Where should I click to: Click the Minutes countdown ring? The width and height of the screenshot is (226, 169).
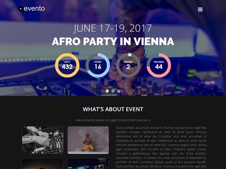click(x=128, y=65)
